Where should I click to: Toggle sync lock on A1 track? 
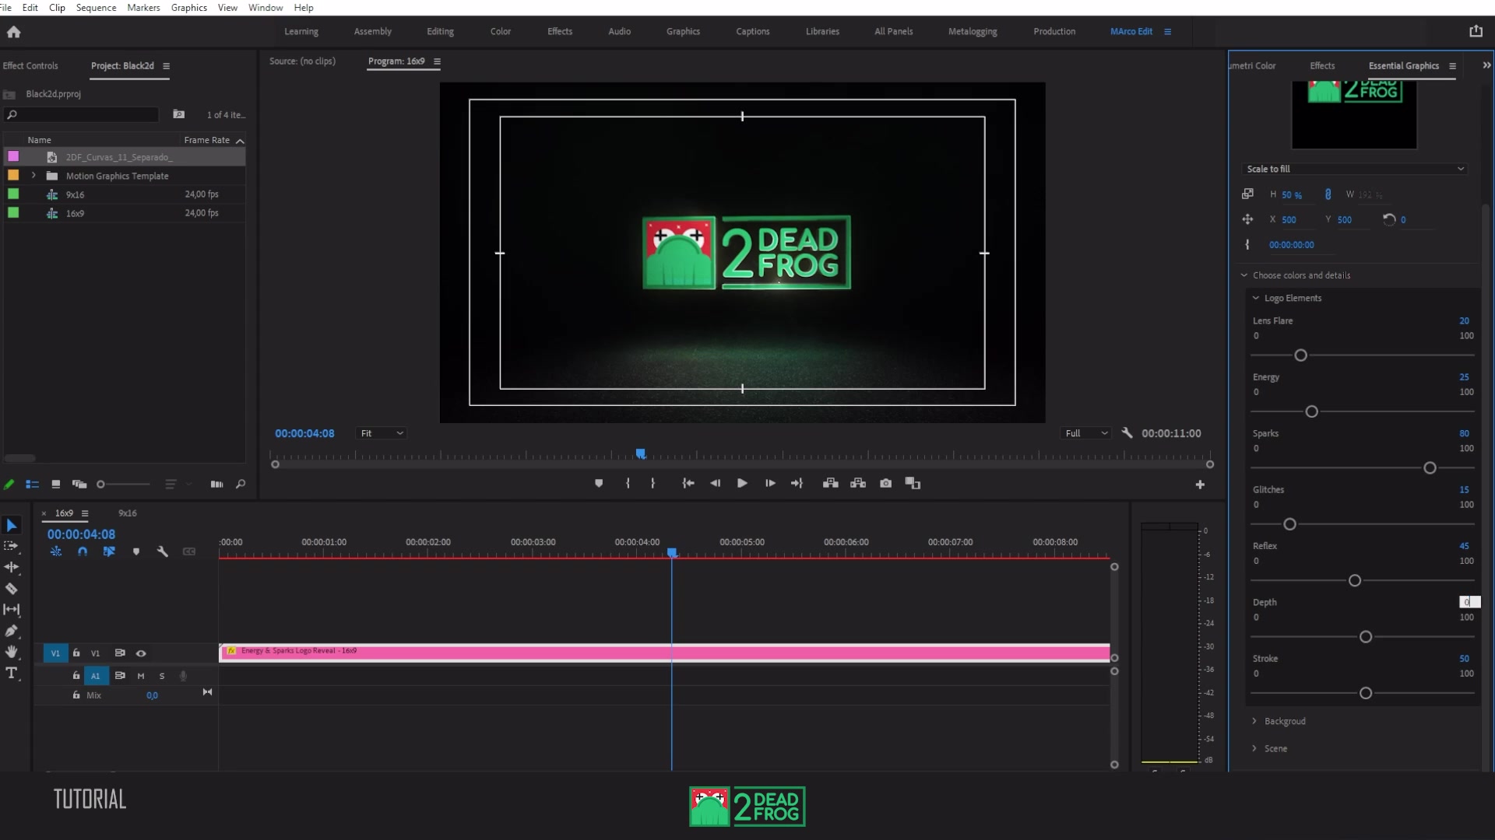(120, 676)
